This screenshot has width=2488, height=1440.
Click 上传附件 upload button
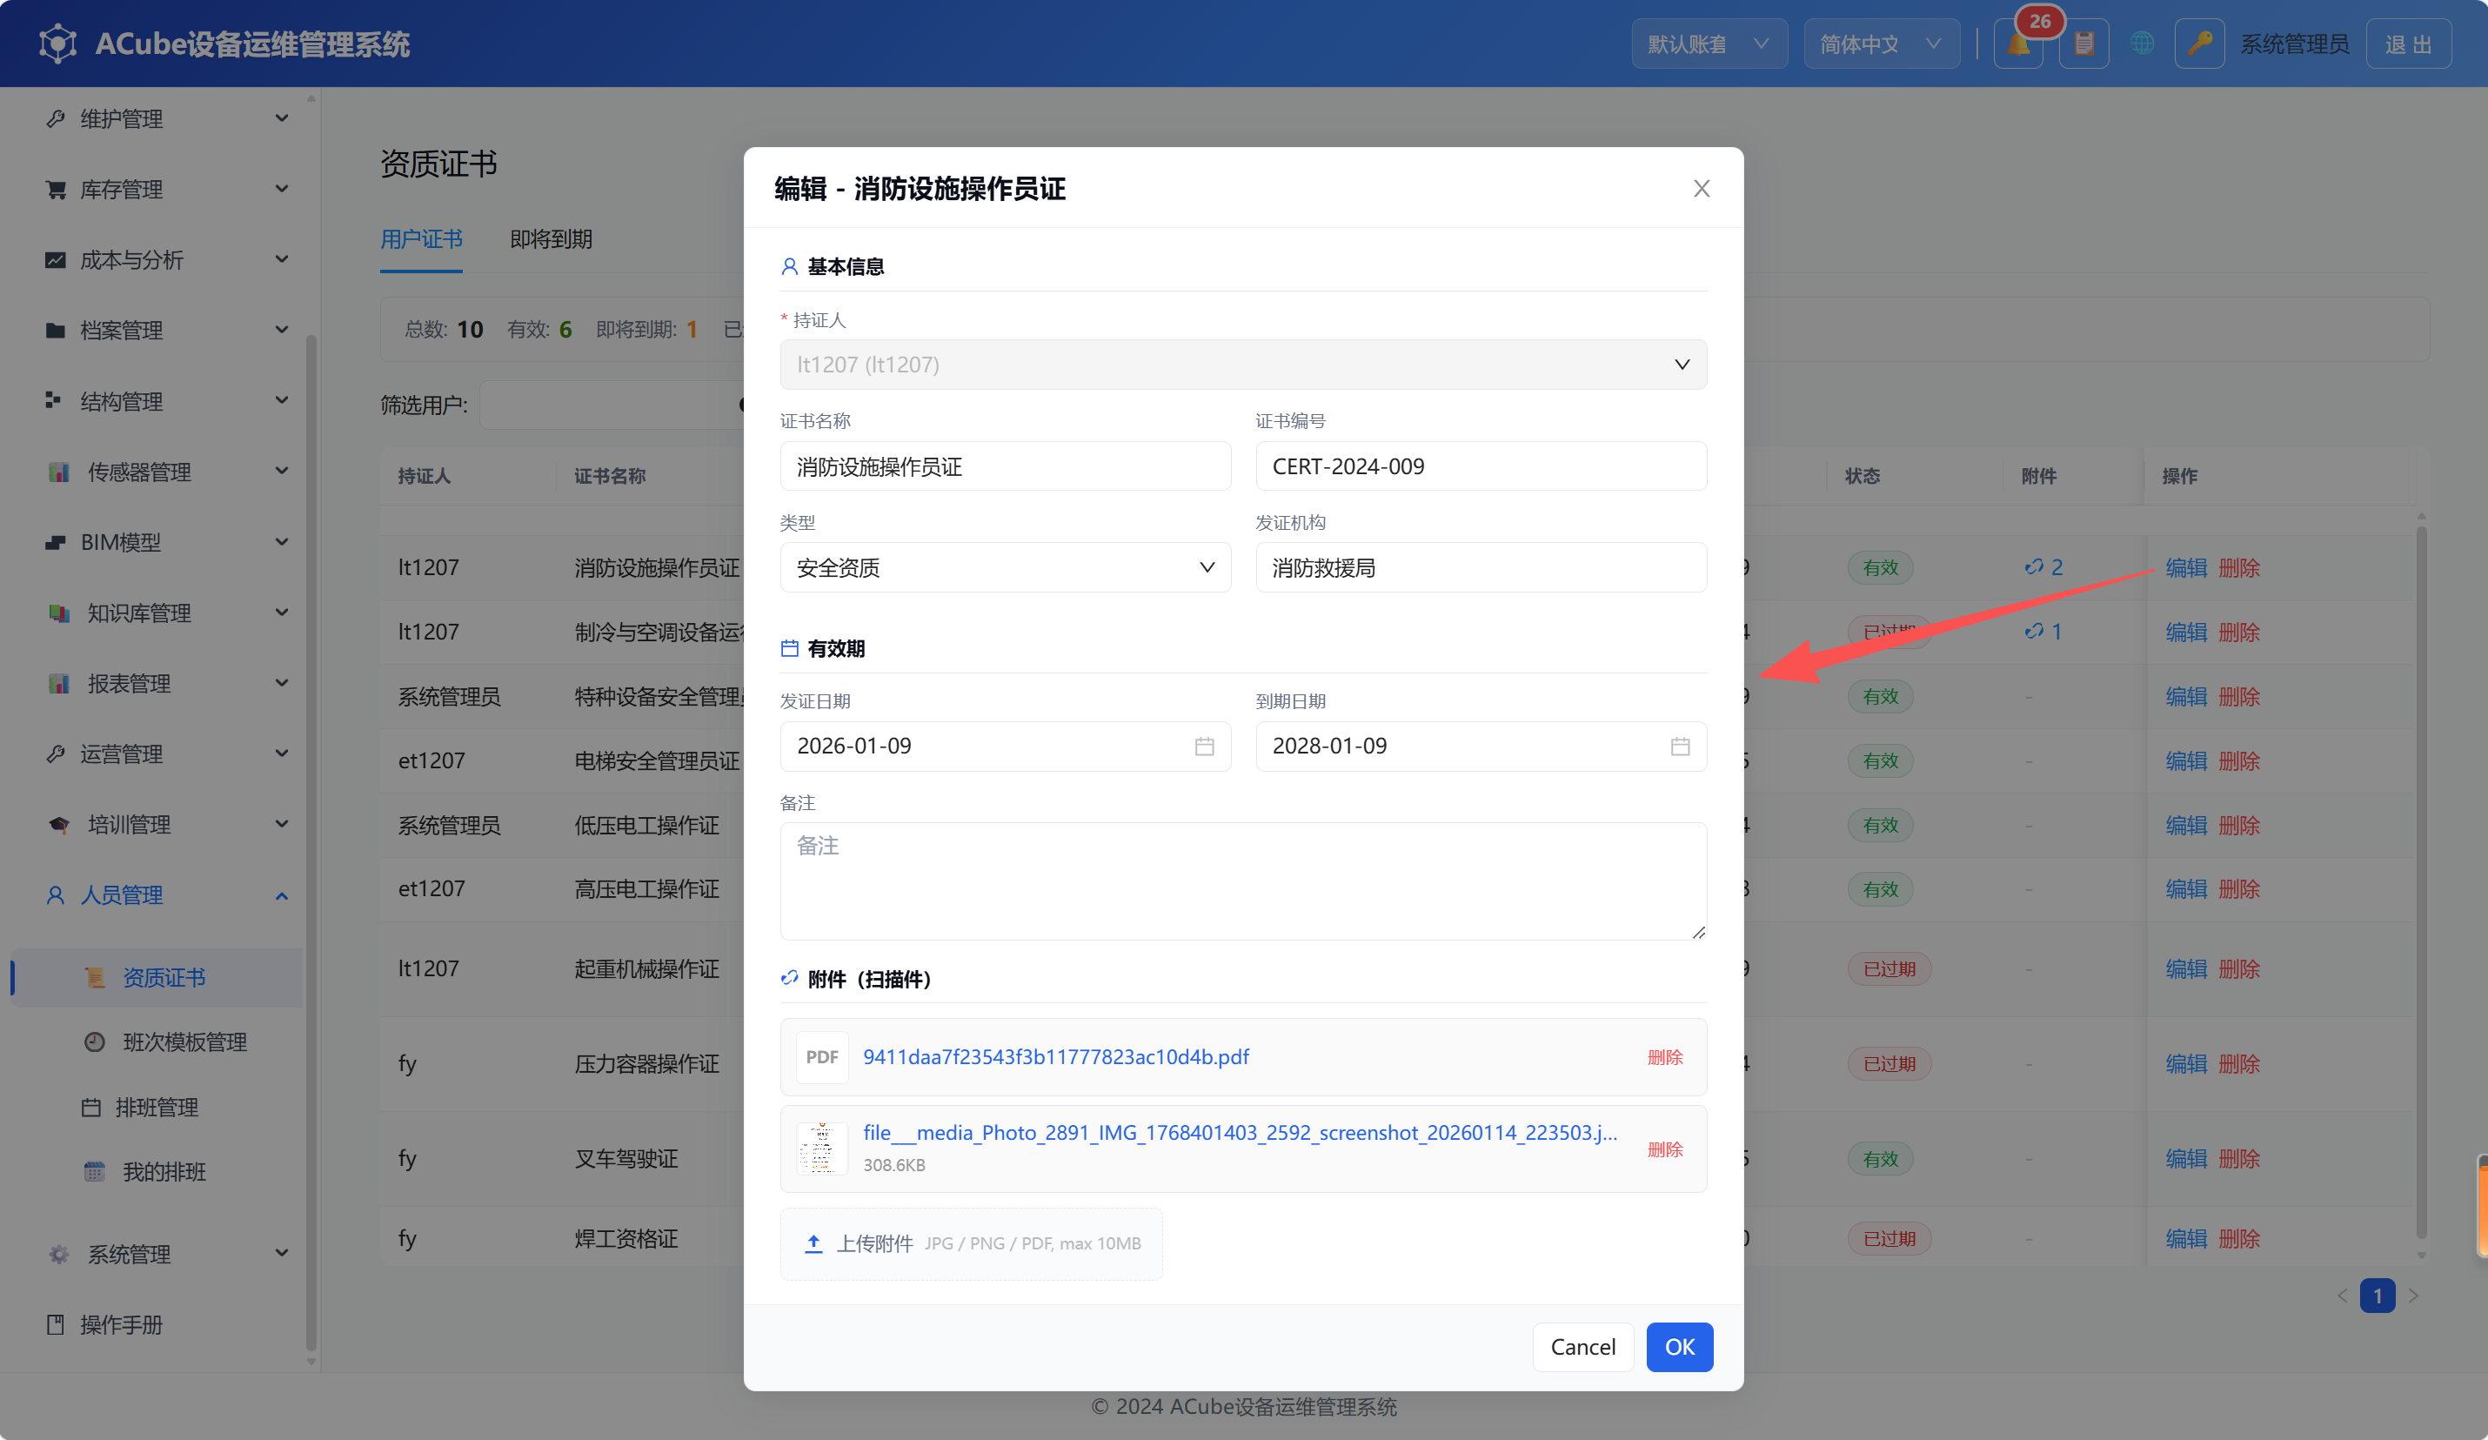[x=972, y=1243]
